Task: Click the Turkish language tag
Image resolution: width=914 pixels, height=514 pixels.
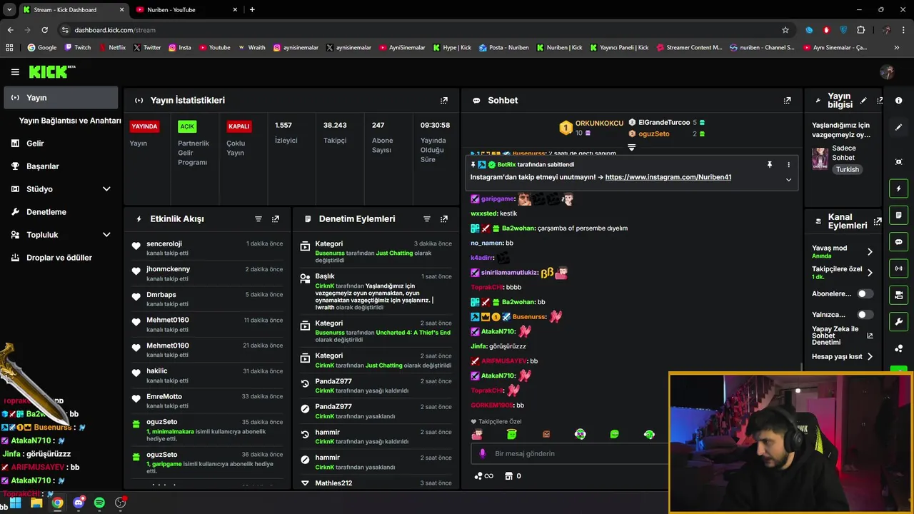Action: [848, 170]
